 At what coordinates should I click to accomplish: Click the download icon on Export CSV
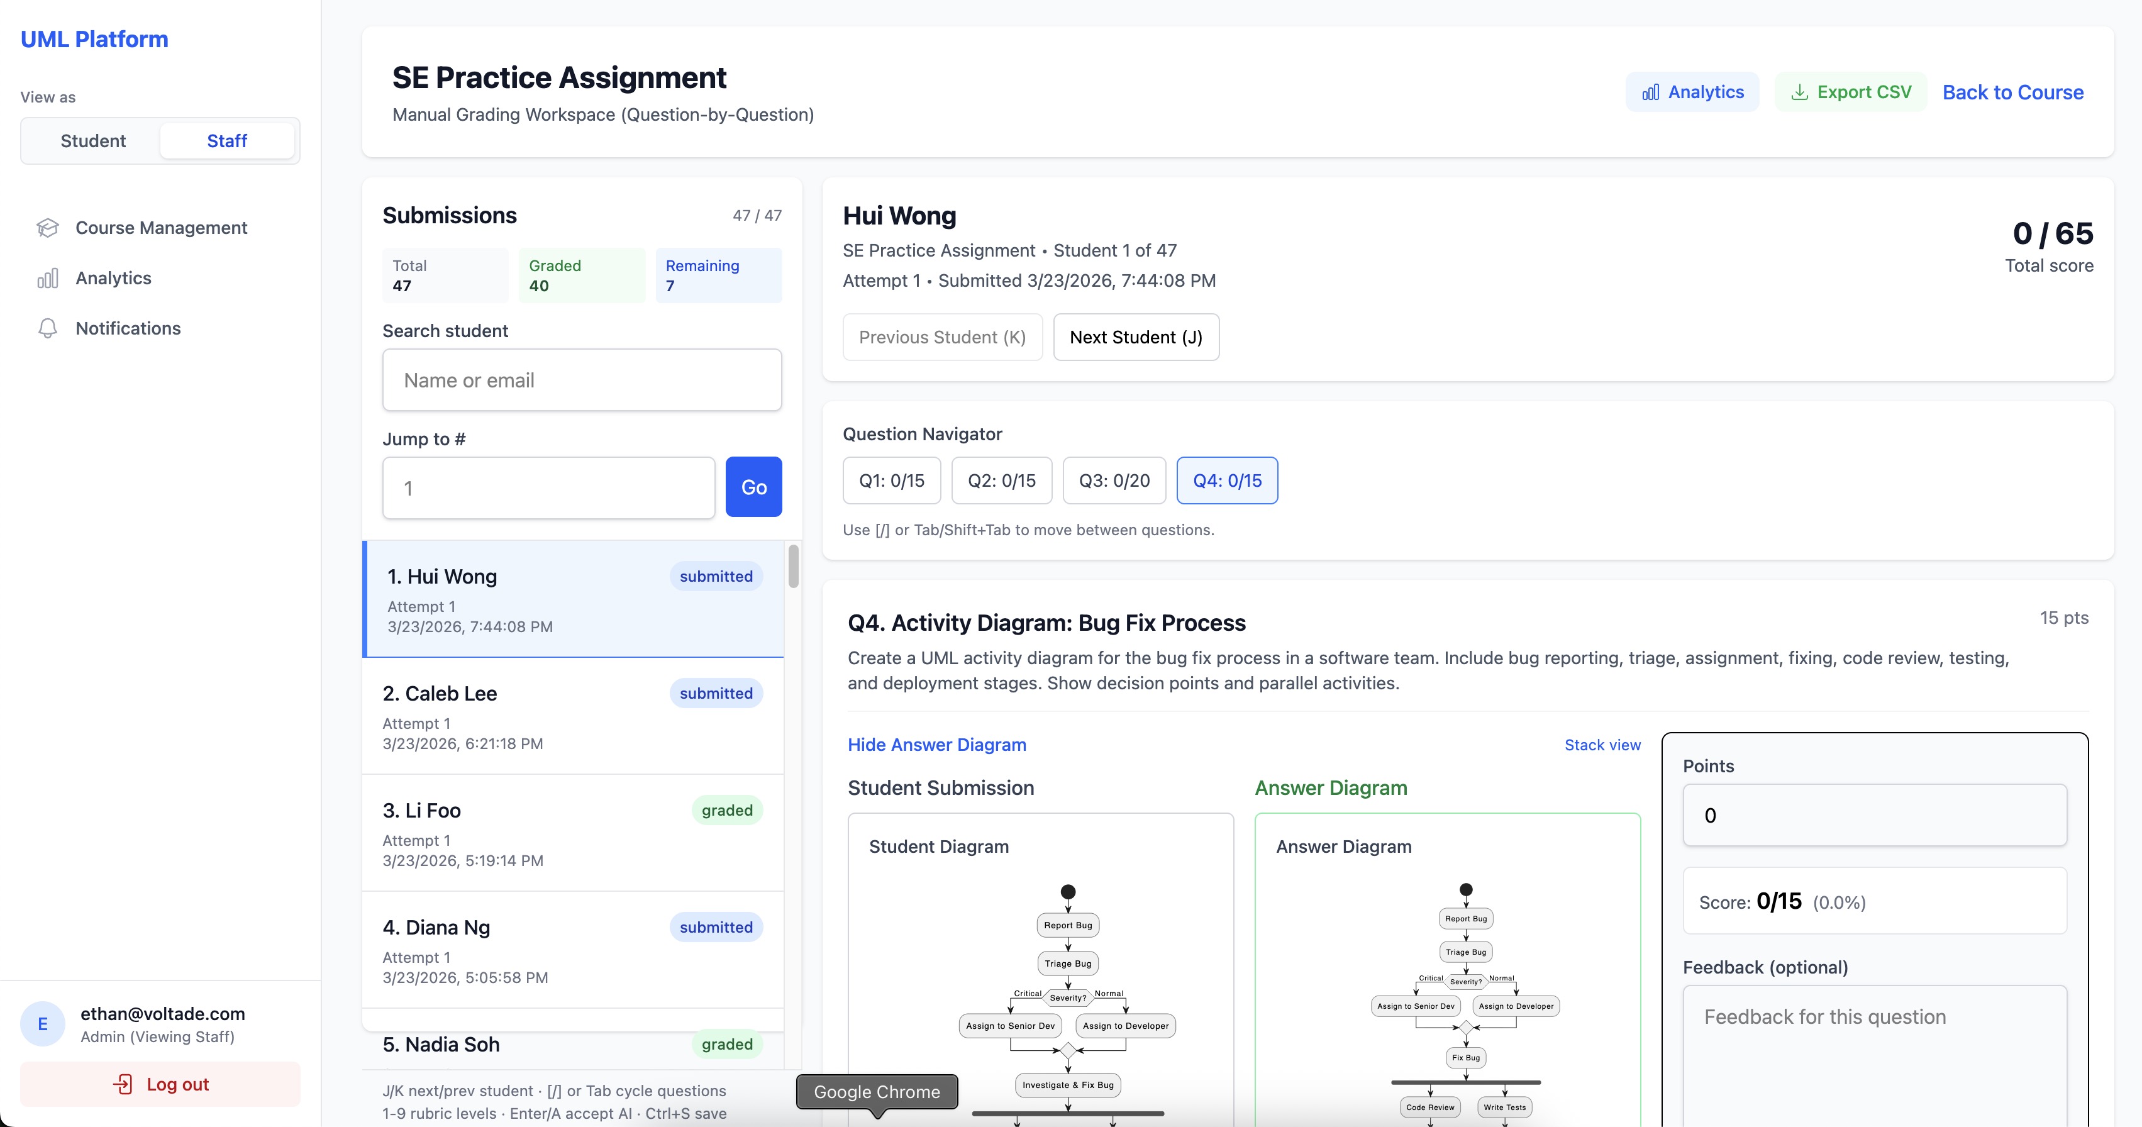pyautogui.click(x=1799, y=91)
